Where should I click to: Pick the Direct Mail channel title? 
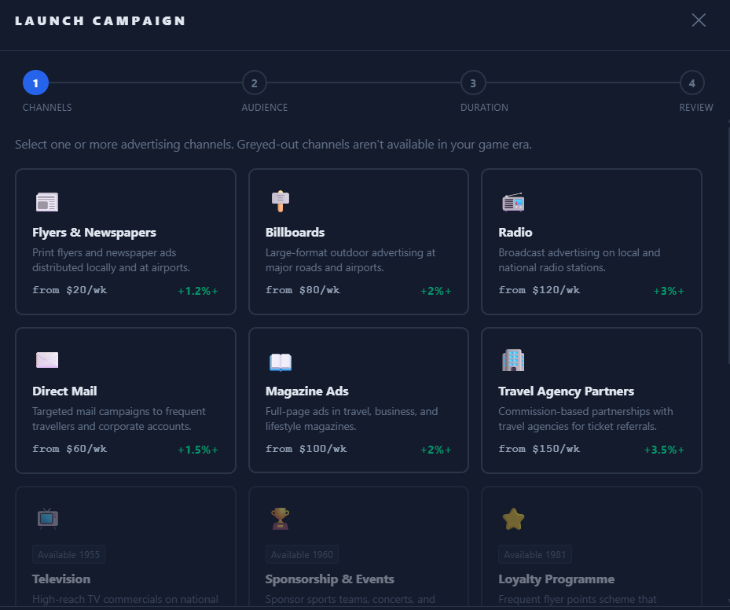tap(64, 391)
